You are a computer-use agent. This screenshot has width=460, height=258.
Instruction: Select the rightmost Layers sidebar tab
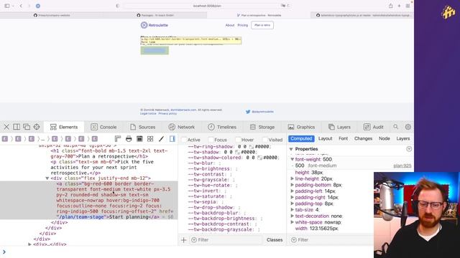[402, 138]
